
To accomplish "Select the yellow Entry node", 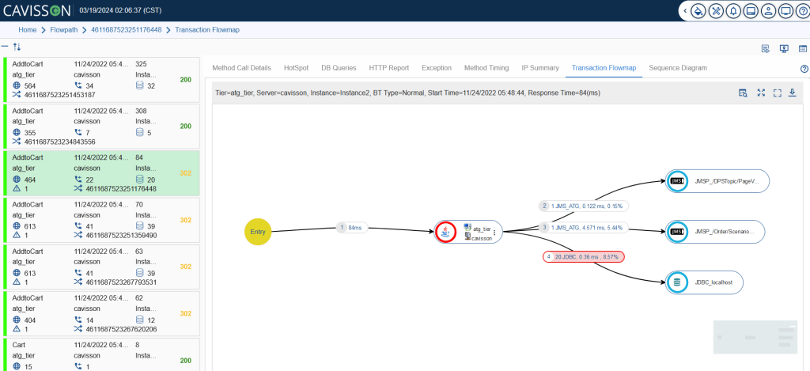I will coord(258,231).
